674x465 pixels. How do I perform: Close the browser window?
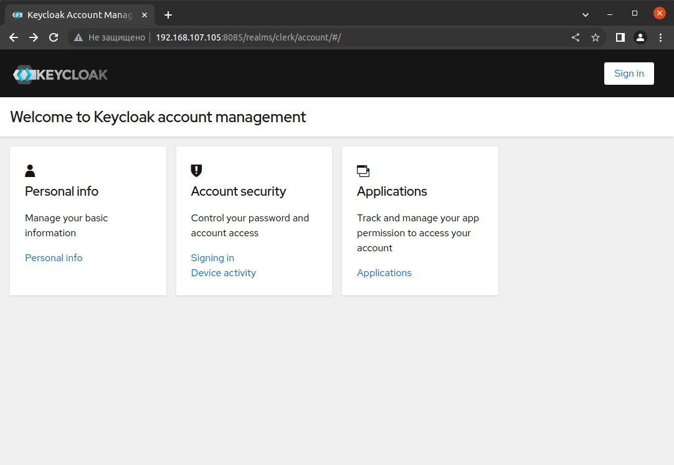tap(660, 13)
